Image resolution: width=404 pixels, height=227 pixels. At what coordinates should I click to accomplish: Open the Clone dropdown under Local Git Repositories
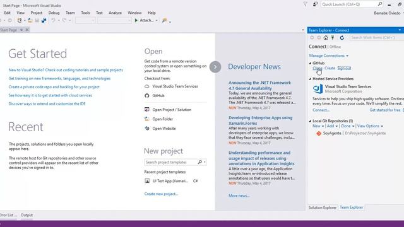(x=348, y=126)
